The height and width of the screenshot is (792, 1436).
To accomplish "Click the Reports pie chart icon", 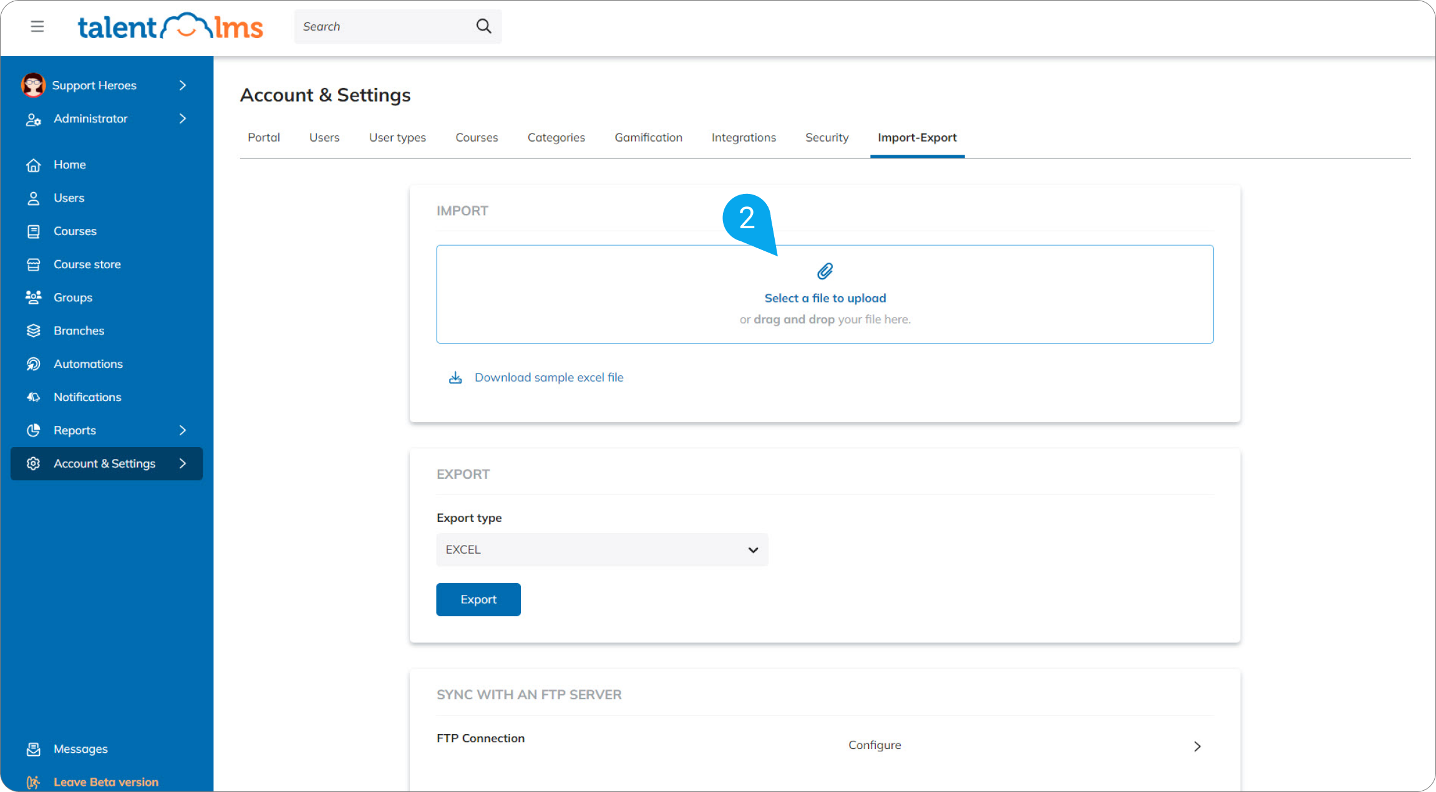I will (34, 430).
